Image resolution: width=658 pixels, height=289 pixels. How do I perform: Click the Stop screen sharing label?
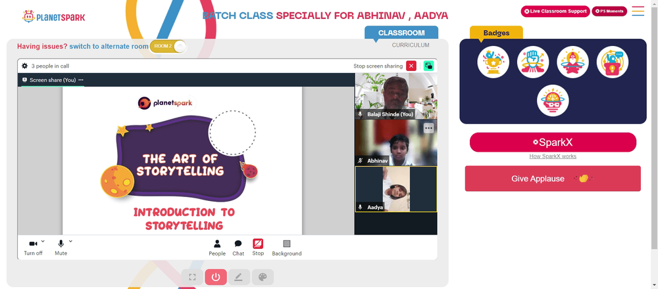378,66
